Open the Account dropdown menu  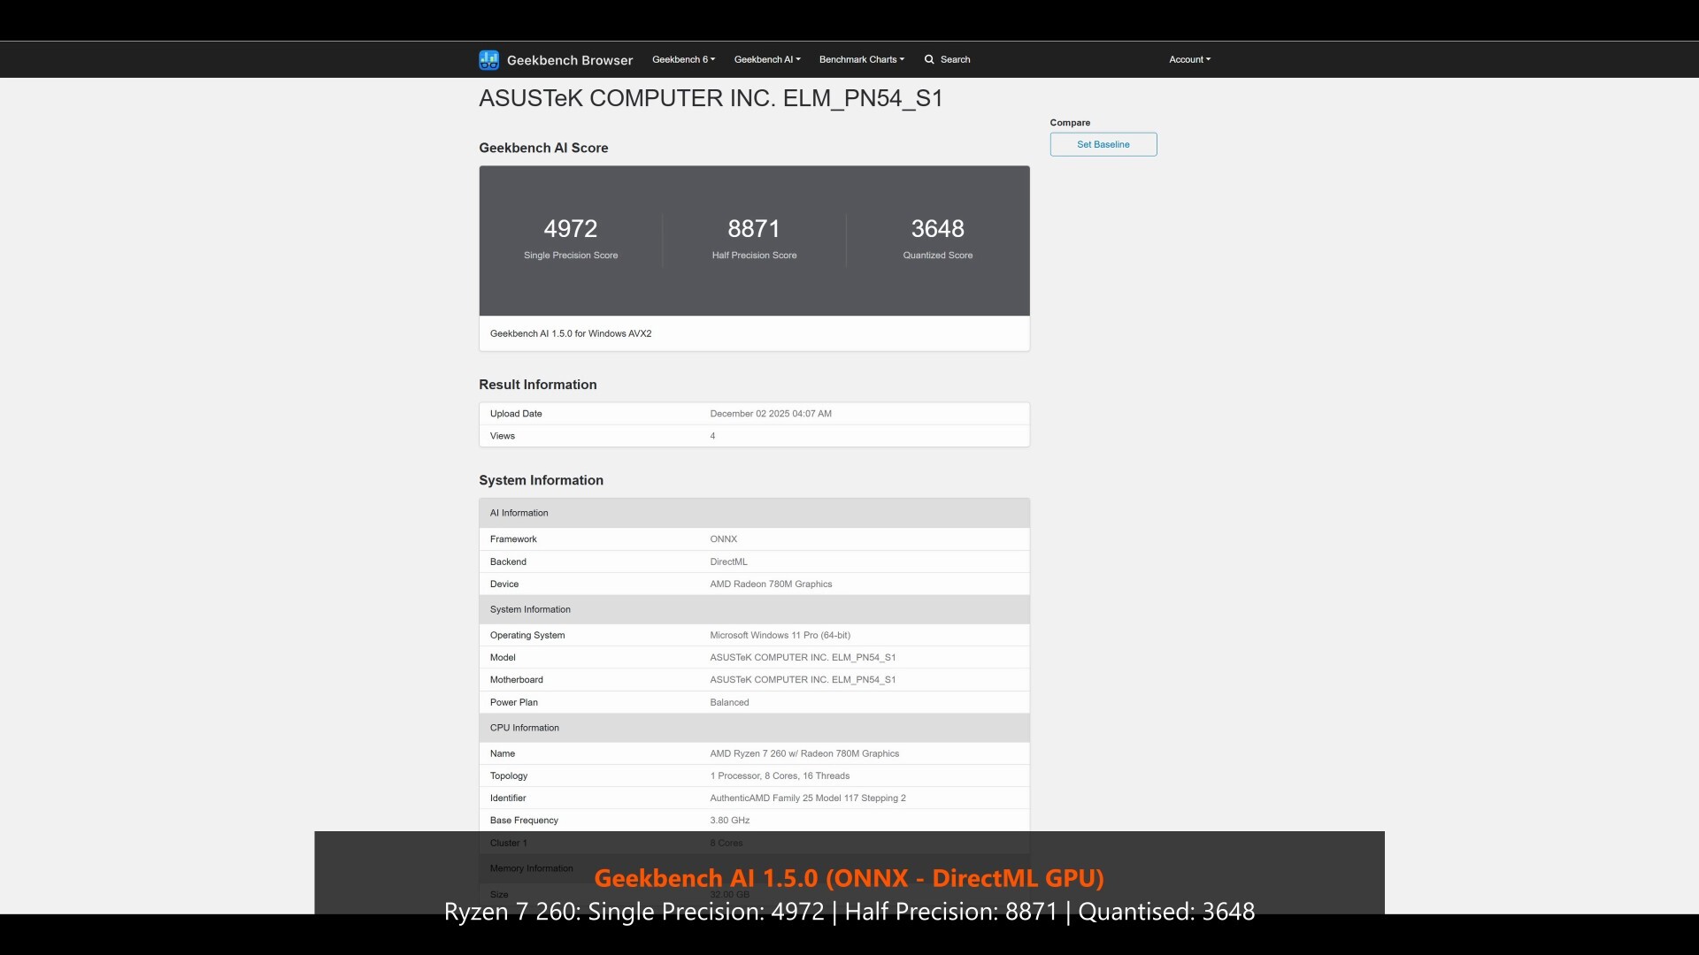click(x=1189, y=59)
